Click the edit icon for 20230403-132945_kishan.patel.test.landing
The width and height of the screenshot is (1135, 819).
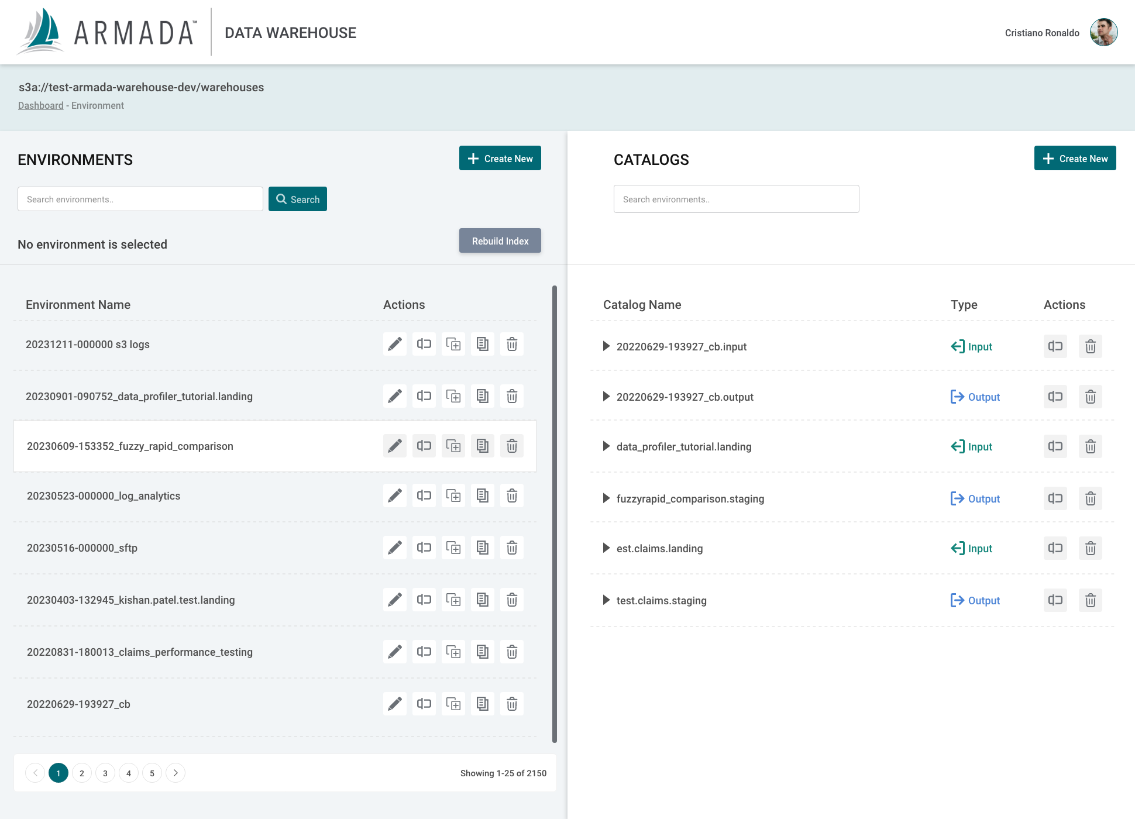tap(394, 600)
